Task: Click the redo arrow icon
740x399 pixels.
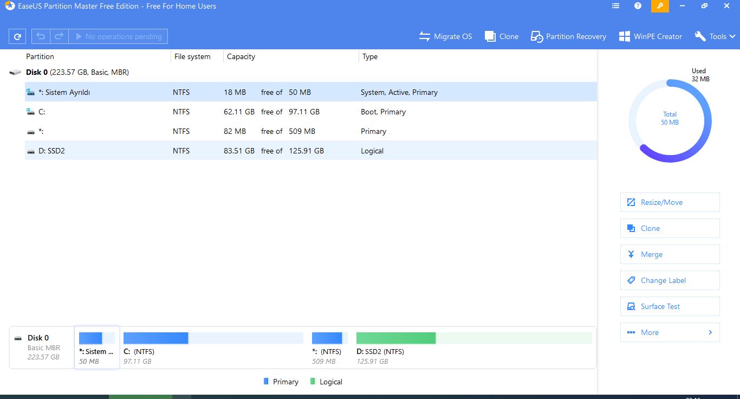Action: pyautogui.click(x=59, y=36)
